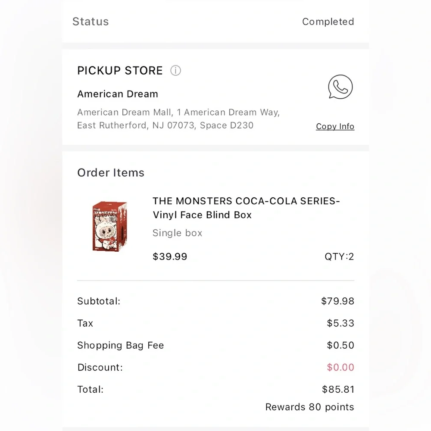Click the store address text
Screen dimensions: 431x431
tap(178, 119)
